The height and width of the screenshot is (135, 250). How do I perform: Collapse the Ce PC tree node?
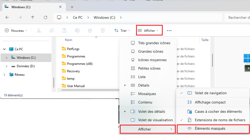tap(5, 49)
